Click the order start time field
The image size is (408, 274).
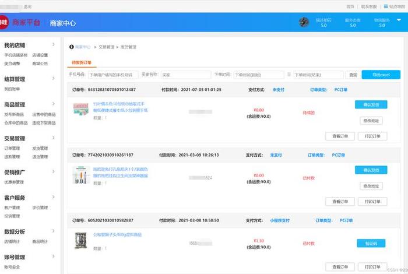[x=259, y=75]
